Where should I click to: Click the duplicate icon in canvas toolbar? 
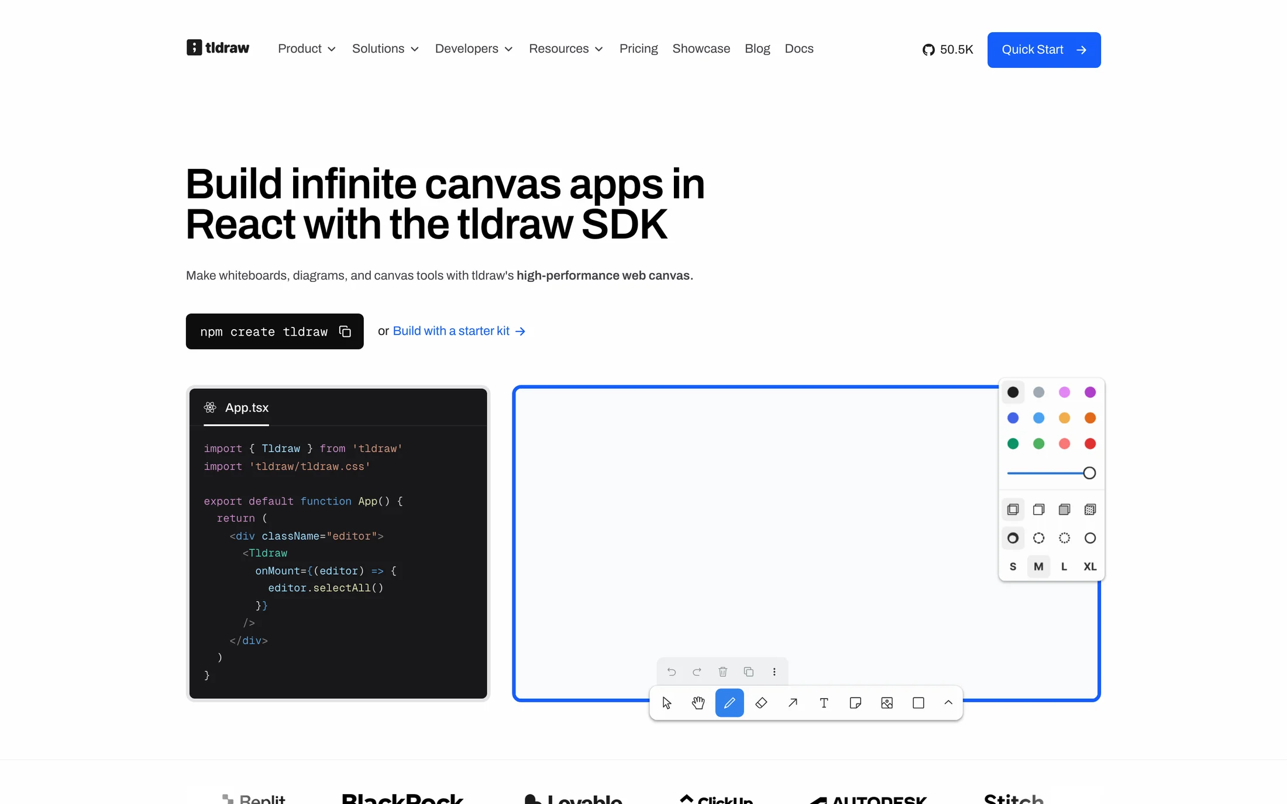(x=749, y=672)
